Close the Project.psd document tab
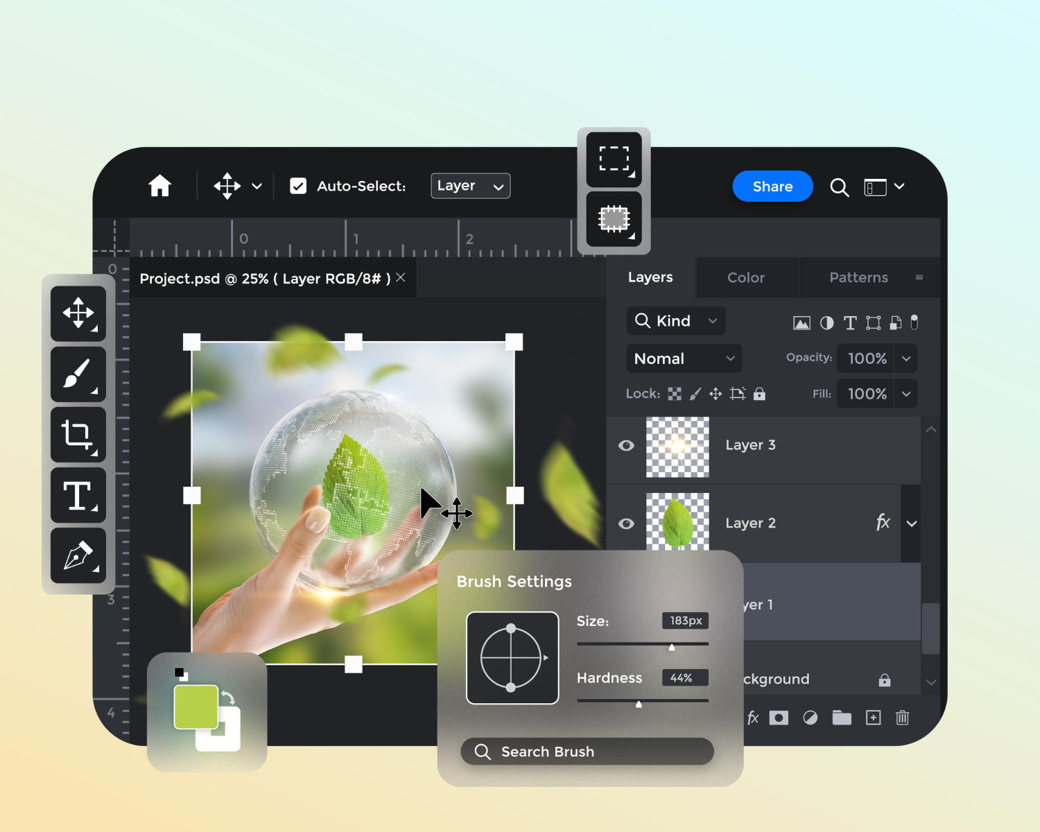Screen dimensions: 1040x832 click(401, 277)
